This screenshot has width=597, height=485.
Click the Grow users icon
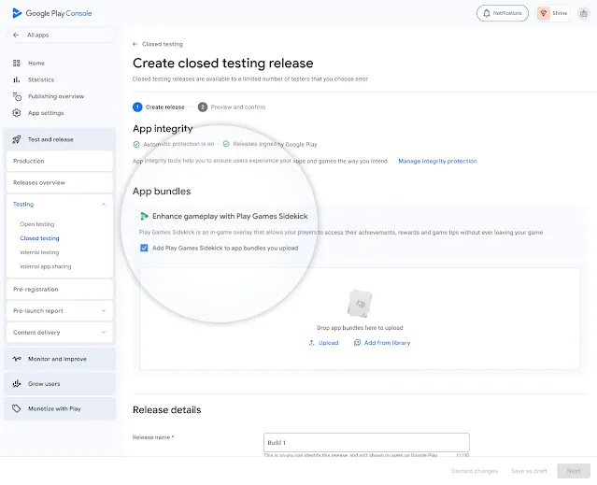17,383
